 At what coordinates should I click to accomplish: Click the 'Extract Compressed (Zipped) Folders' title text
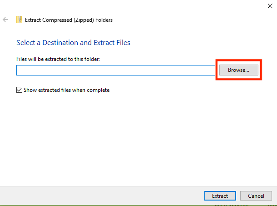69,20
